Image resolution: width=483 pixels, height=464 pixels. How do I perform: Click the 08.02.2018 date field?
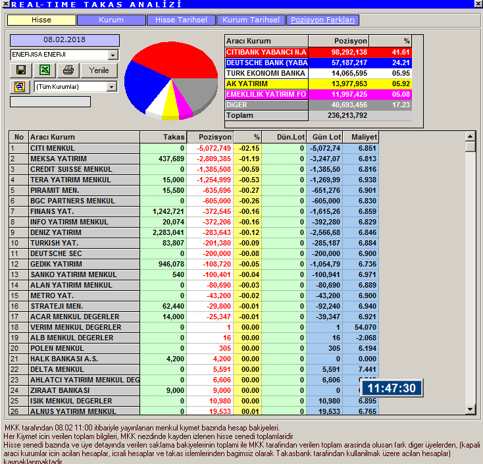64,40
